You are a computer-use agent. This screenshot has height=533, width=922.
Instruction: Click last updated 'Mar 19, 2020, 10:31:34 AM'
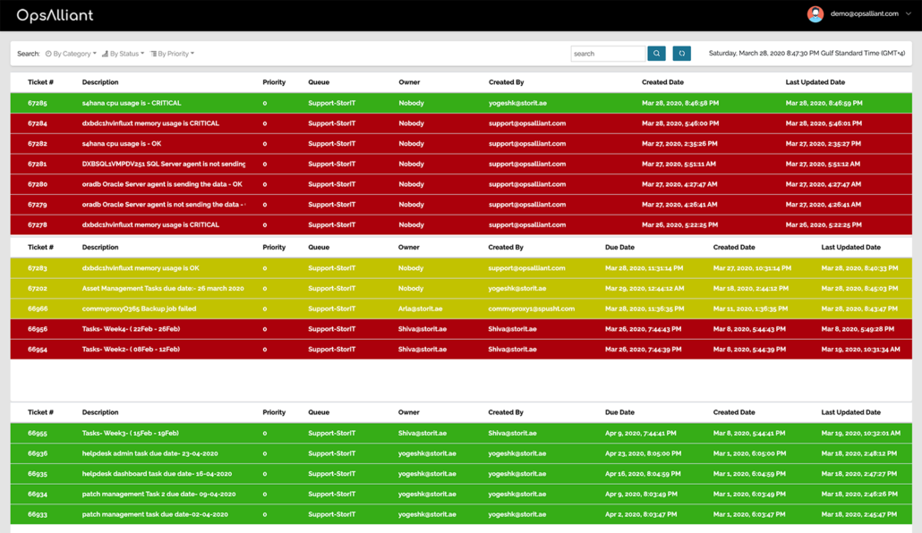[860, 349]
